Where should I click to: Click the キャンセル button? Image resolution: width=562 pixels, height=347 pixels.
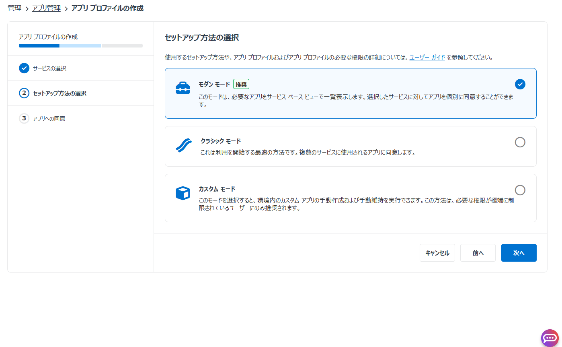click(x=437, y=253)
